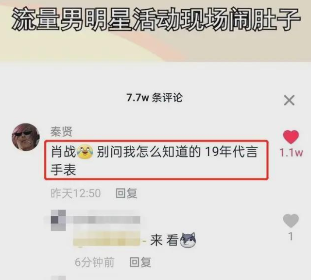Tap the laughing-crying emoji in comment
This screenshot has height=280, width=311.
coord(85,152)
